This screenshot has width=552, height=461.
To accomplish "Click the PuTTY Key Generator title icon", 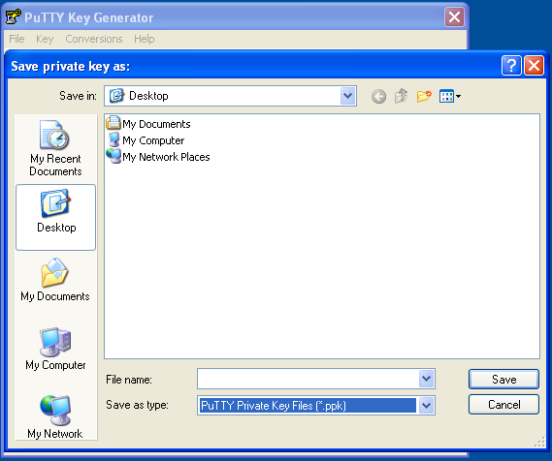I will point(13,16).
